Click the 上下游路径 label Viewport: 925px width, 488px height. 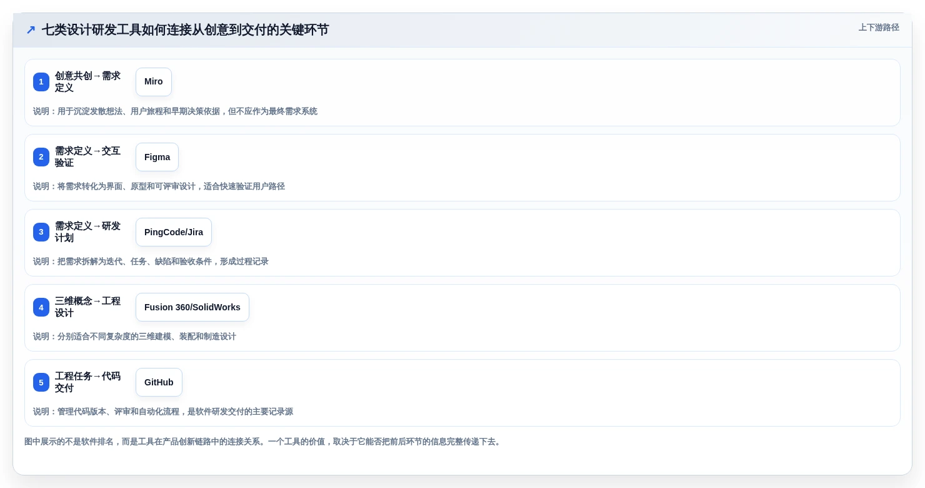879,28
